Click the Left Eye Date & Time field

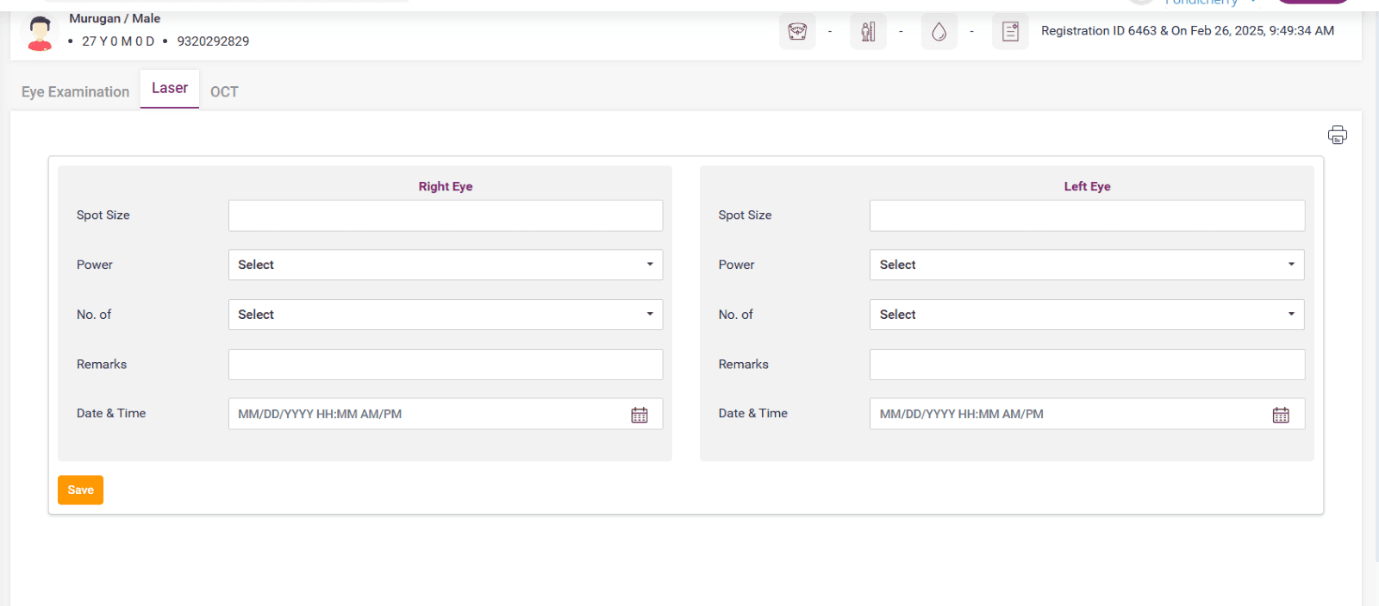[x=1069, y=414]
